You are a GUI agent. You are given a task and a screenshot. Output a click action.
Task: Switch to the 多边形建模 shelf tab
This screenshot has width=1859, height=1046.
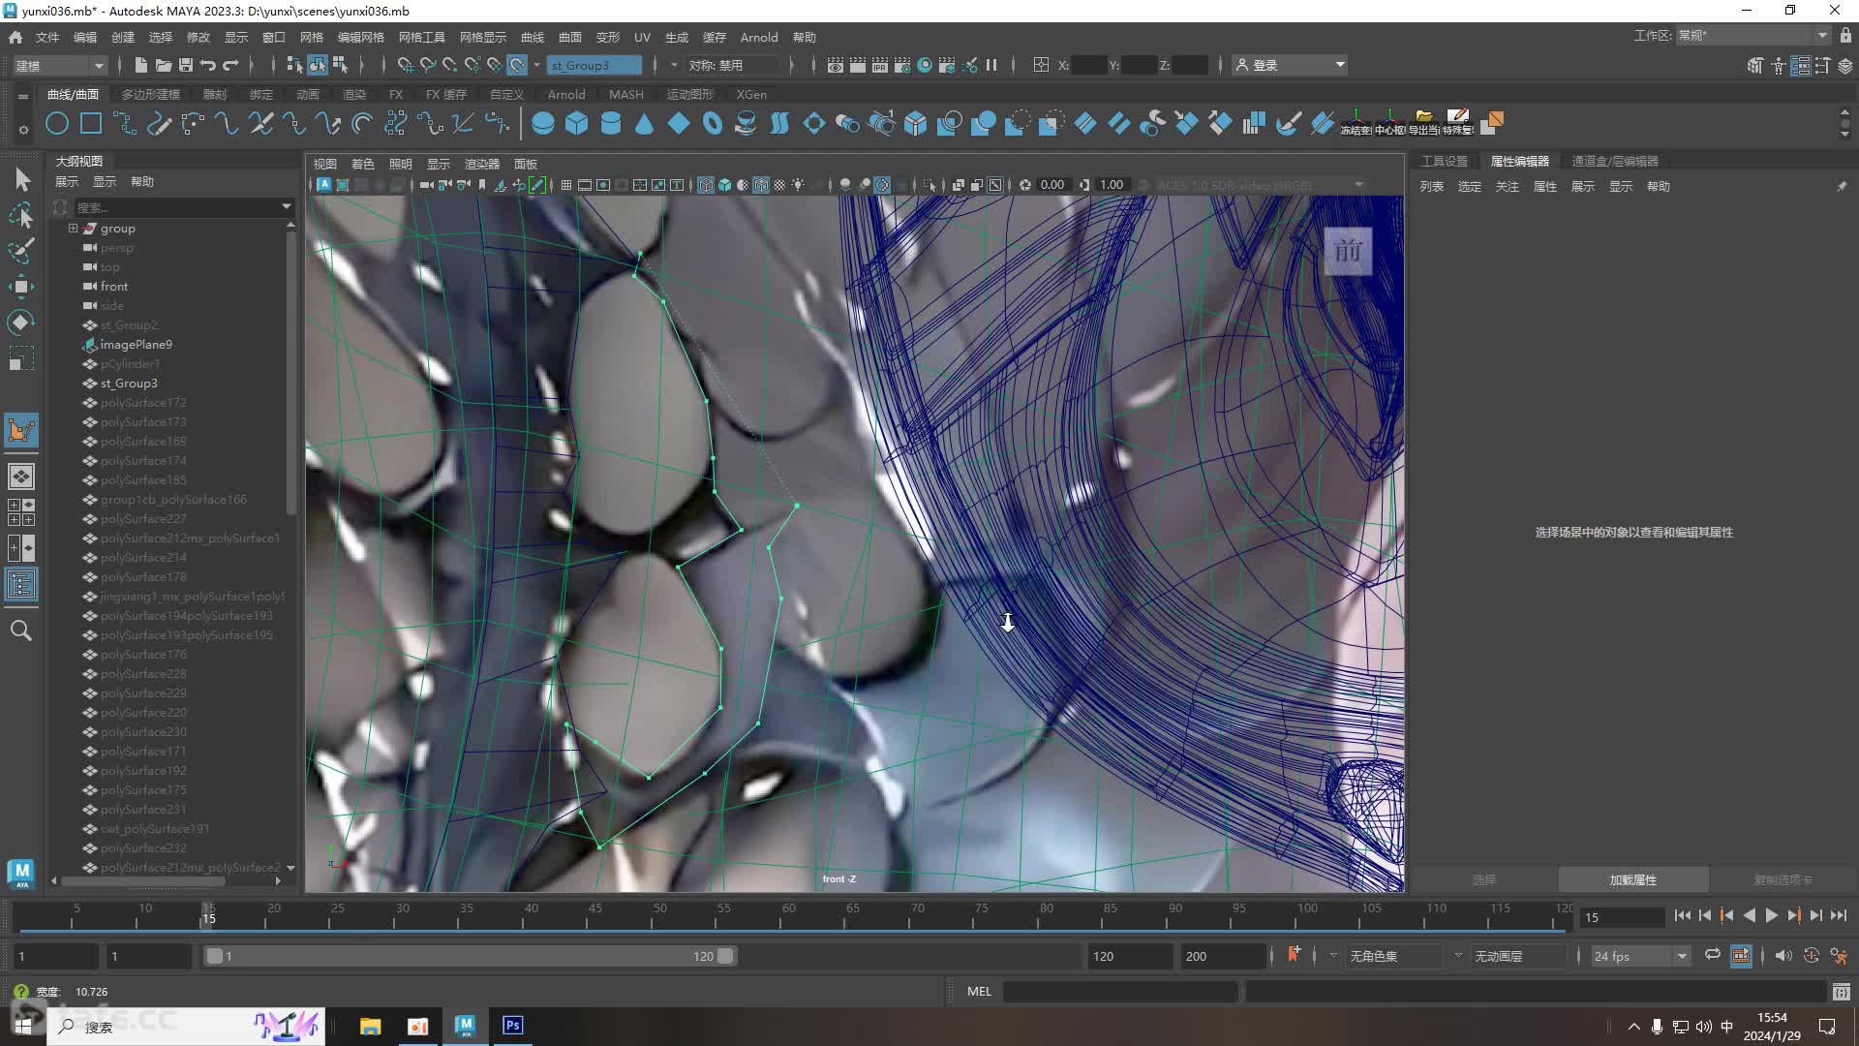click(x=150, y=94)
